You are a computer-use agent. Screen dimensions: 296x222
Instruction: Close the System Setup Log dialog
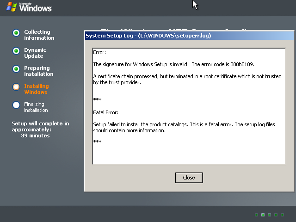tap(189, 178)
